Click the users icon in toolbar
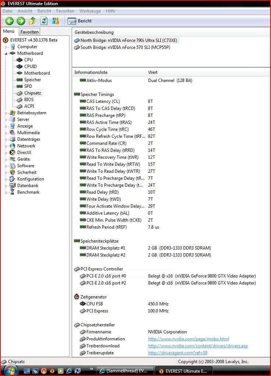 coord(56,21)
